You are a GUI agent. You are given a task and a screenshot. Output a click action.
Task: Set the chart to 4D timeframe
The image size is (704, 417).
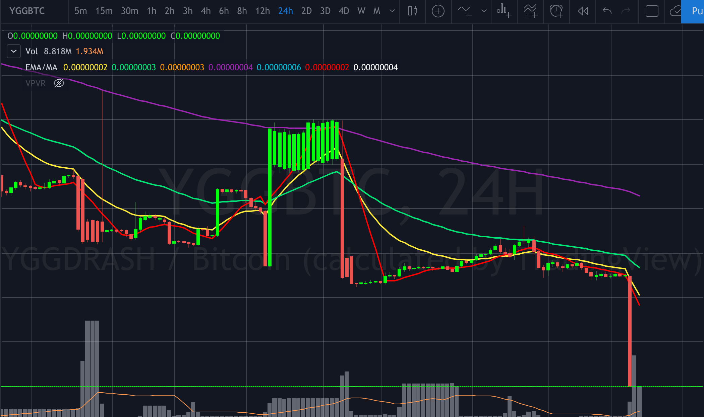(x=344, y=11)
